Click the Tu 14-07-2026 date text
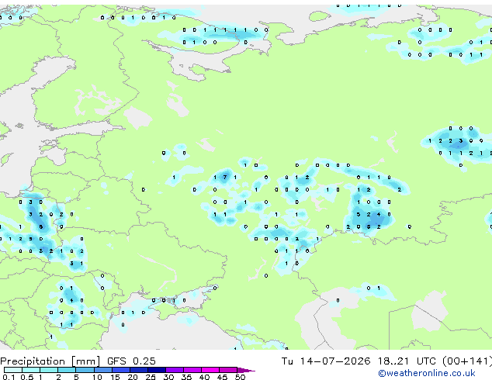Image resolution: width=492 pixels, height=380 pixels. tap(326, 361)
